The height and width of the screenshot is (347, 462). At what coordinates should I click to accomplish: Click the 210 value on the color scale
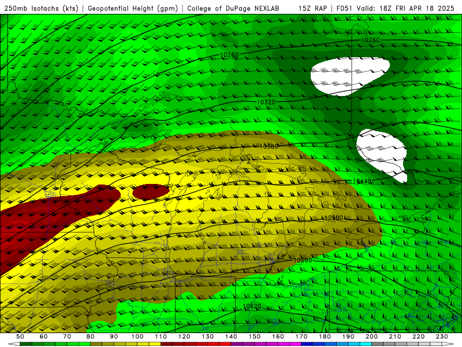point(395,337)
